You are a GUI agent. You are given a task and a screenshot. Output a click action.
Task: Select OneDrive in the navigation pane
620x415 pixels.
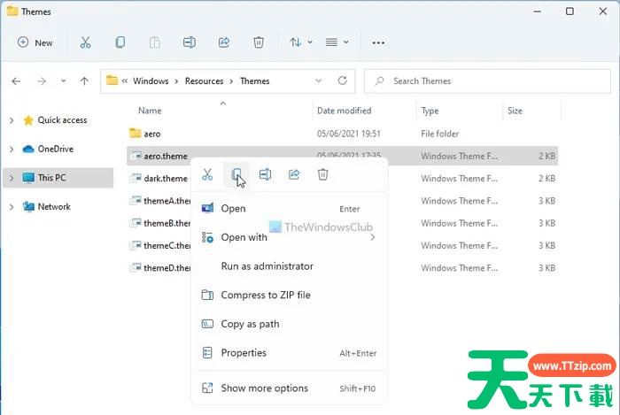pyautogui.click(x=55, y=149)
